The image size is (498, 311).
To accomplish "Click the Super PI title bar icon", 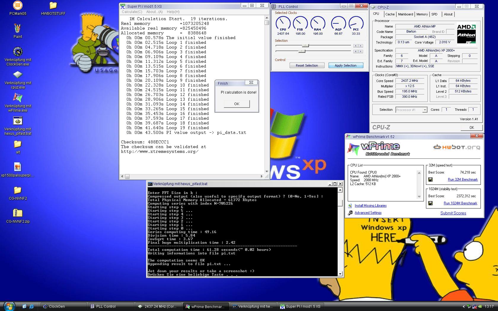I will tap(123, 6).
